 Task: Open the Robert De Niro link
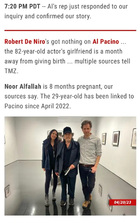[25, 42]
